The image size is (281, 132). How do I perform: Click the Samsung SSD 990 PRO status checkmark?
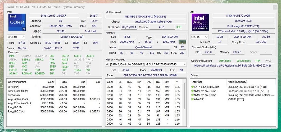[x=192, y=95]
